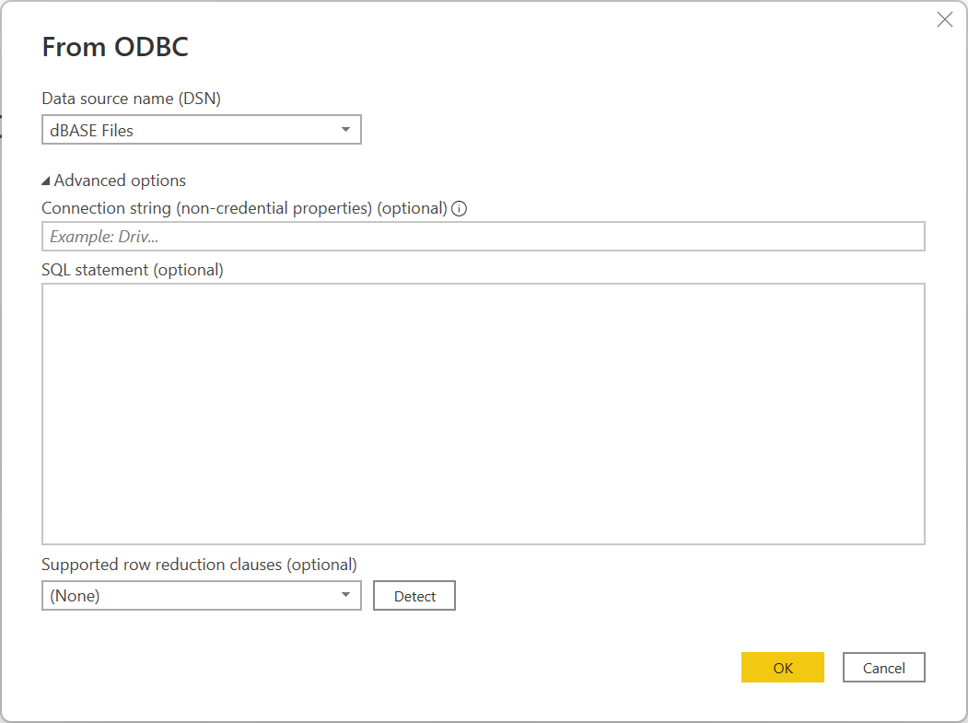This screenshot has width=968, height=723.
Task: Open the info tooltip beside connection string label
Action: pyautogui.click(x=459, y=208)
